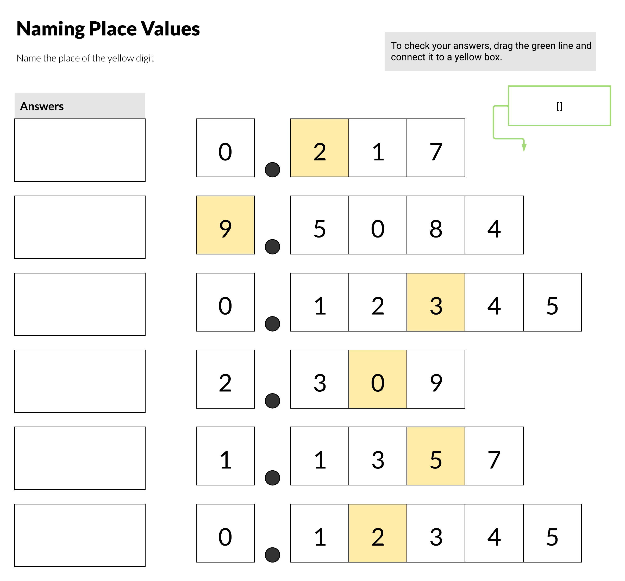The image size is (625, 581).
Task: Click the gray instruction box about checking answers
Action: tap(490, 51)
